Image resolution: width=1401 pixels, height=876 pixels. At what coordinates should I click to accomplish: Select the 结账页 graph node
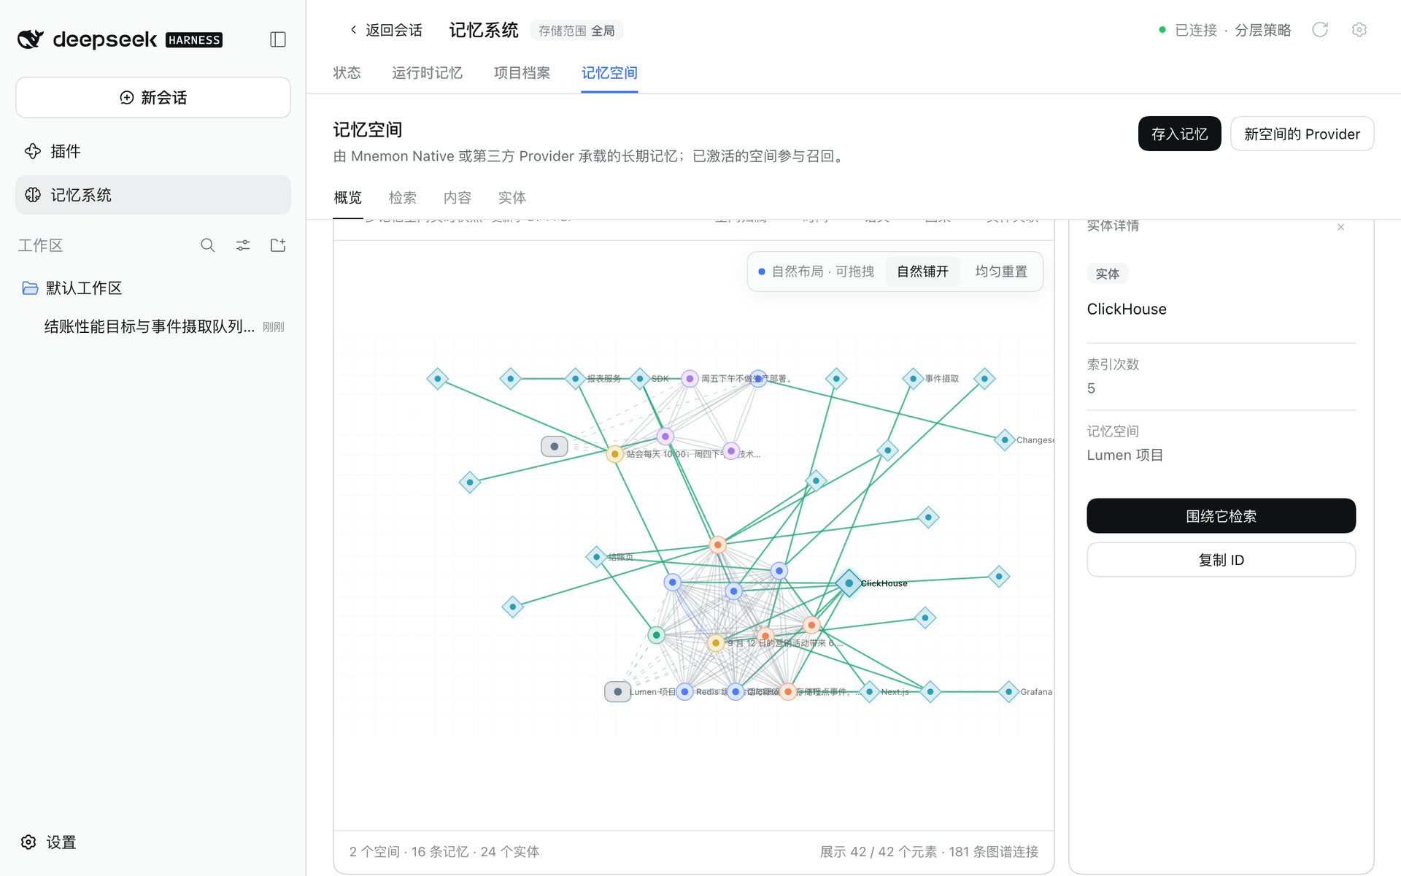click(596, 556)
